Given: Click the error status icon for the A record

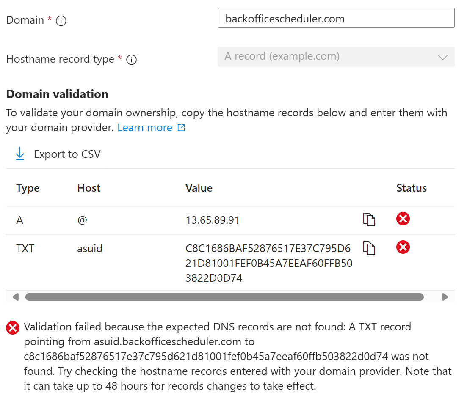Looking at the screenshot, I should click(402, 219).
